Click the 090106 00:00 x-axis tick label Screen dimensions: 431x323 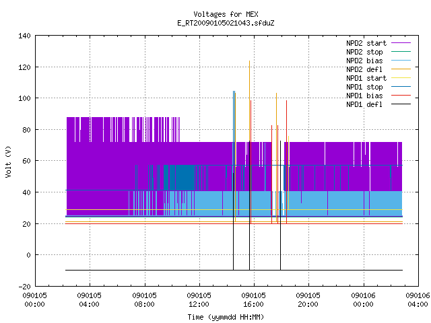coord(364,300)
